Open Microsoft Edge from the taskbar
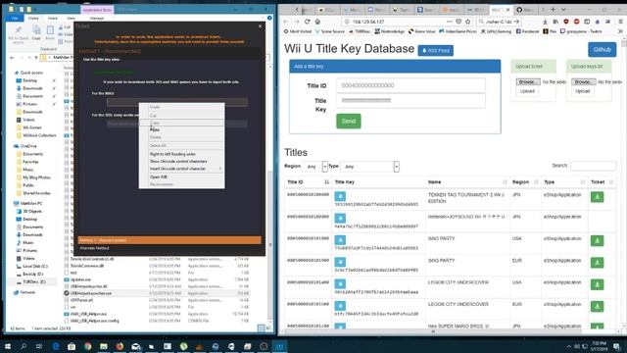Viewport: 627px width, 353px height. pos(56,346)
